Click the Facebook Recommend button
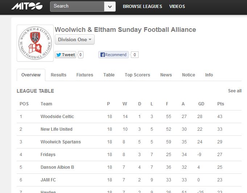 tap(114, 55)
